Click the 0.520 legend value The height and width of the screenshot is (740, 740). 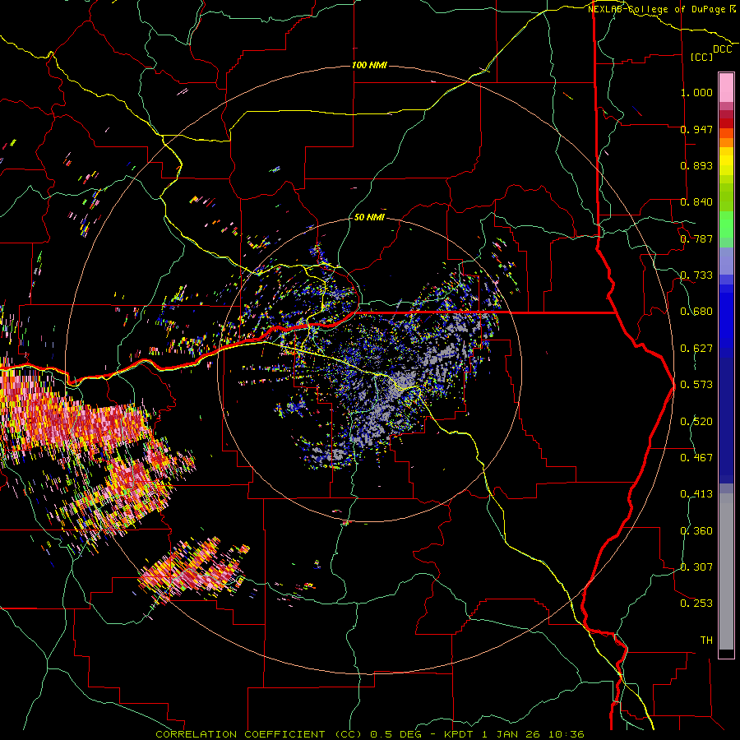click(x=696, y=422)
